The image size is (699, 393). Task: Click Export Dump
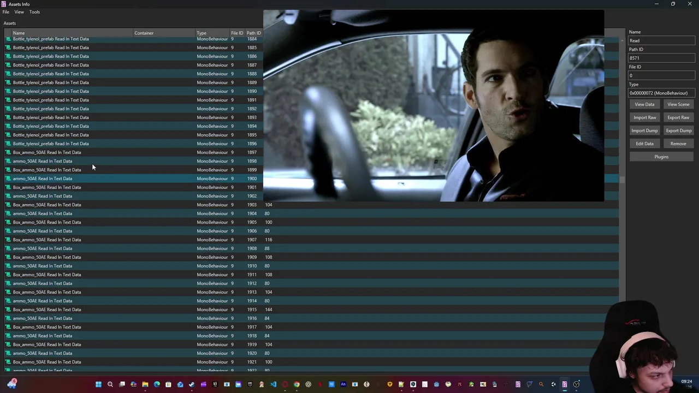click(678, 130)
